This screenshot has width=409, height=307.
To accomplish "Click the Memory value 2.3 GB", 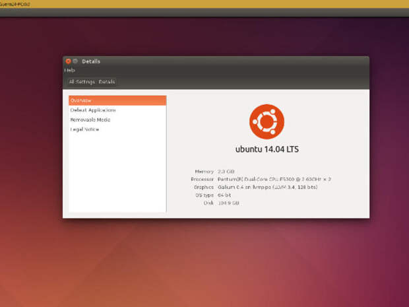I will click(x=227, y=171).
